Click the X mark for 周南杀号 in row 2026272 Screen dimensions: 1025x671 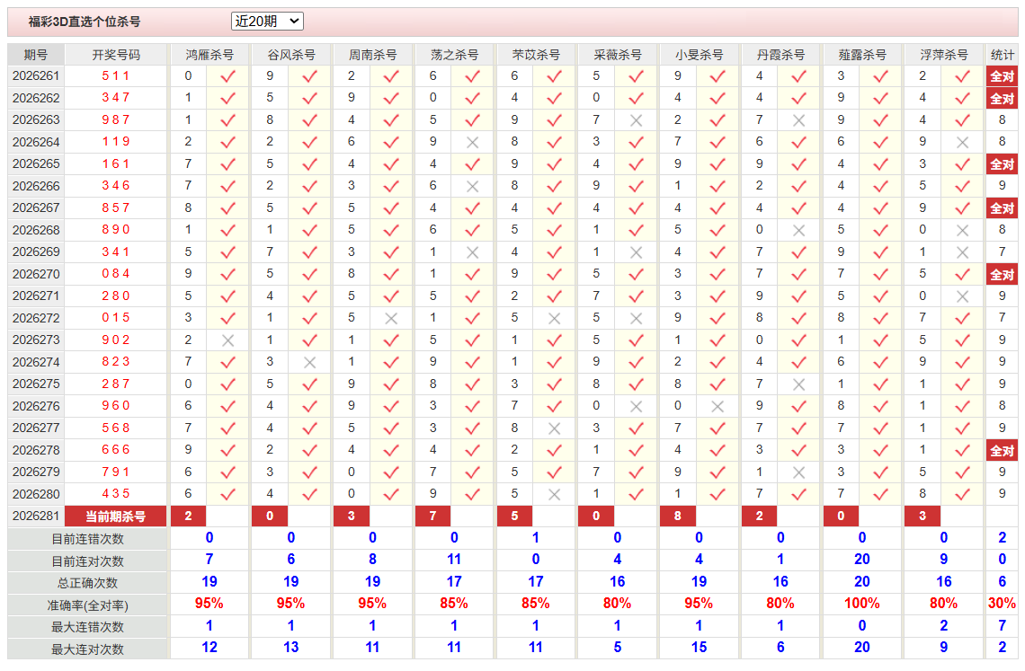391,318
